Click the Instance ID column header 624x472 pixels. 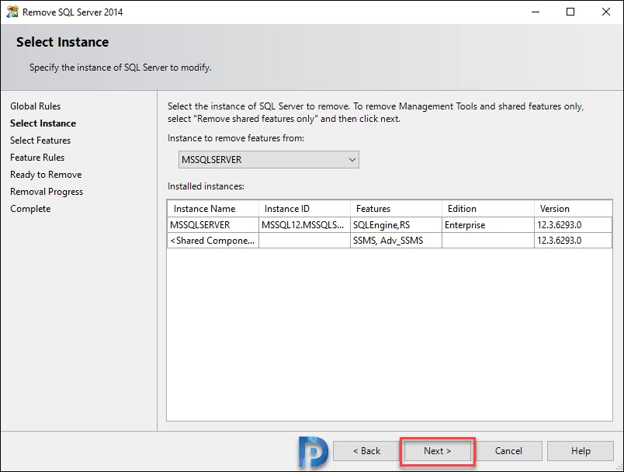tap(305, 209)
